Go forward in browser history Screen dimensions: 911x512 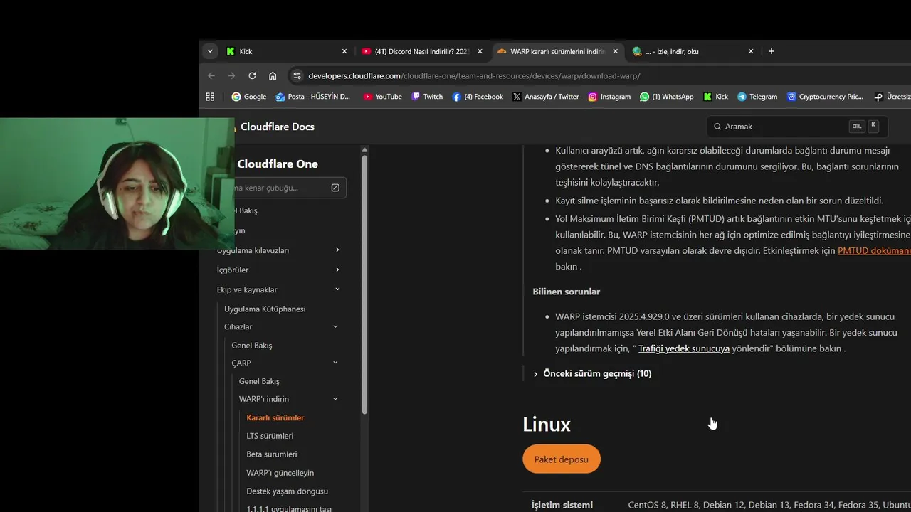(231, 75)
